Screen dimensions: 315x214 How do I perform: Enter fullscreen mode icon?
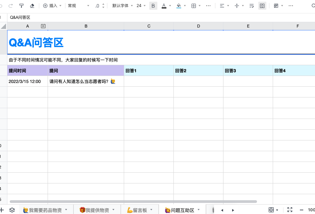click(x=290, y=210)
